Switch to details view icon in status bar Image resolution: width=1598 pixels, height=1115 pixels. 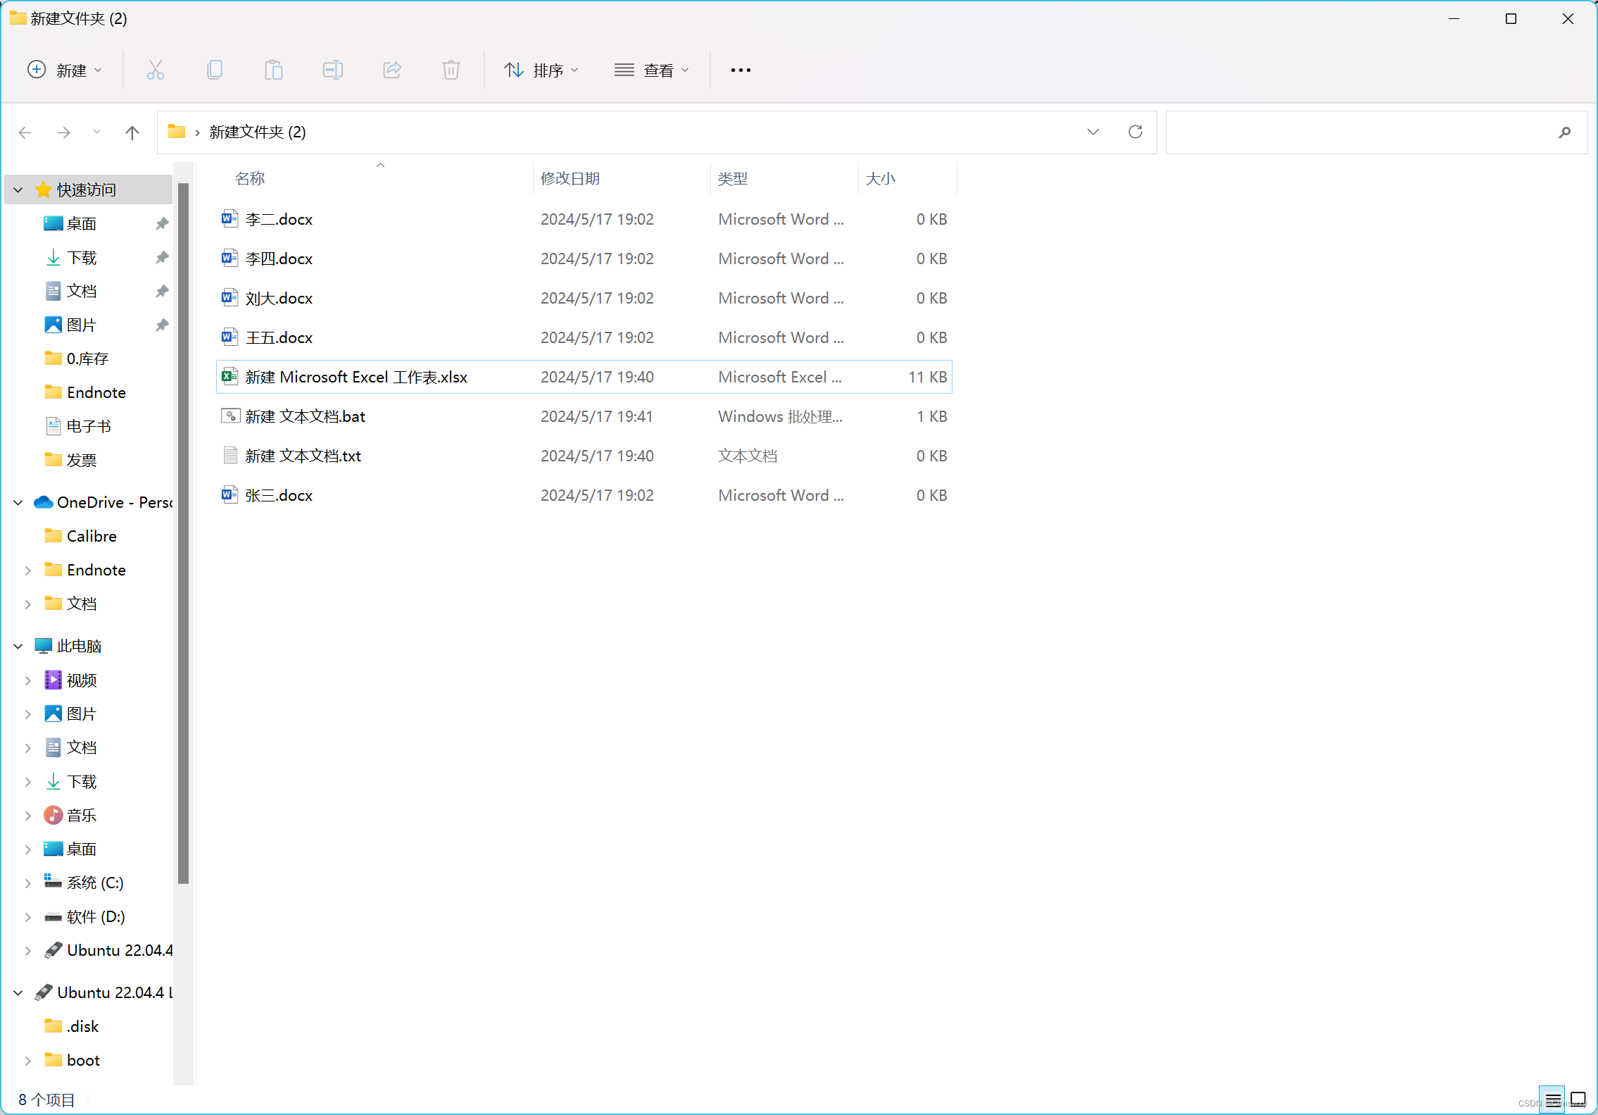(1552, 1099)
